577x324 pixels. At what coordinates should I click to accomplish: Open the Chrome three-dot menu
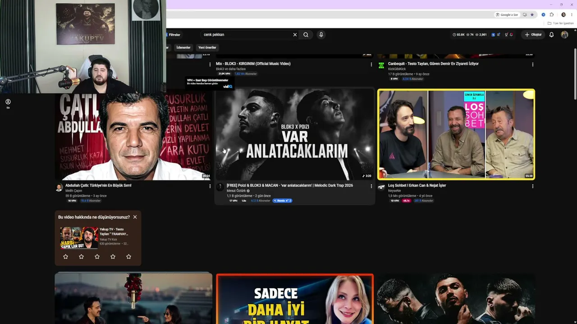click(572, 15)
